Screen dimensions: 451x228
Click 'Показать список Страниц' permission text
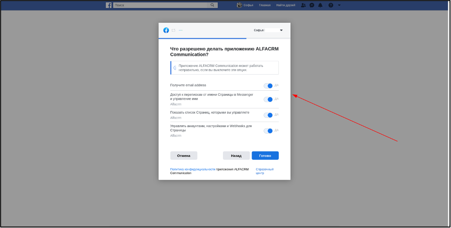[x=210, y=112]
